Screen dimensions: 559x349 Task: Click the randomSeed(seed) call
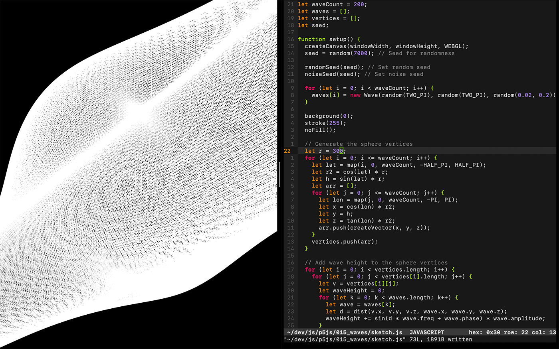click(334, 67)
